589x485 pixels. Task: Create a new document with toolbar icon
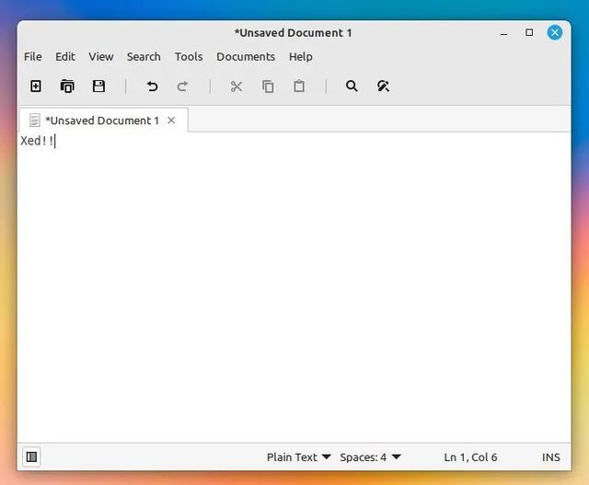(x=36, y=87)
